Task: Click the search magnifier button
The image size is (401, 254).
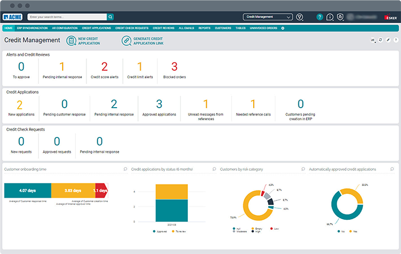Action: [111, 17]
